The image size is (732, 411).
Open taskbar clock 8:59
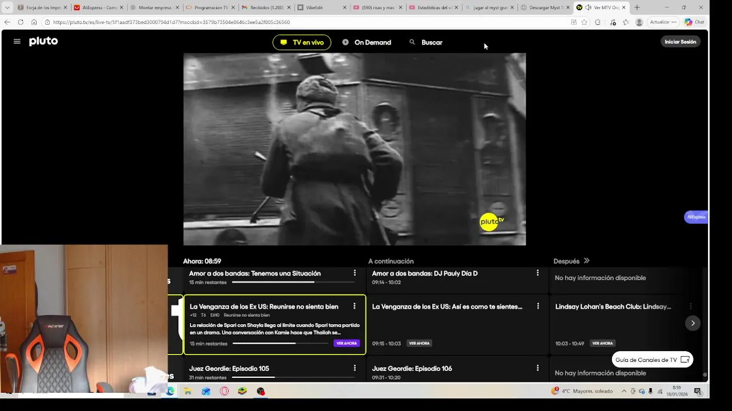tap(677, 391)
